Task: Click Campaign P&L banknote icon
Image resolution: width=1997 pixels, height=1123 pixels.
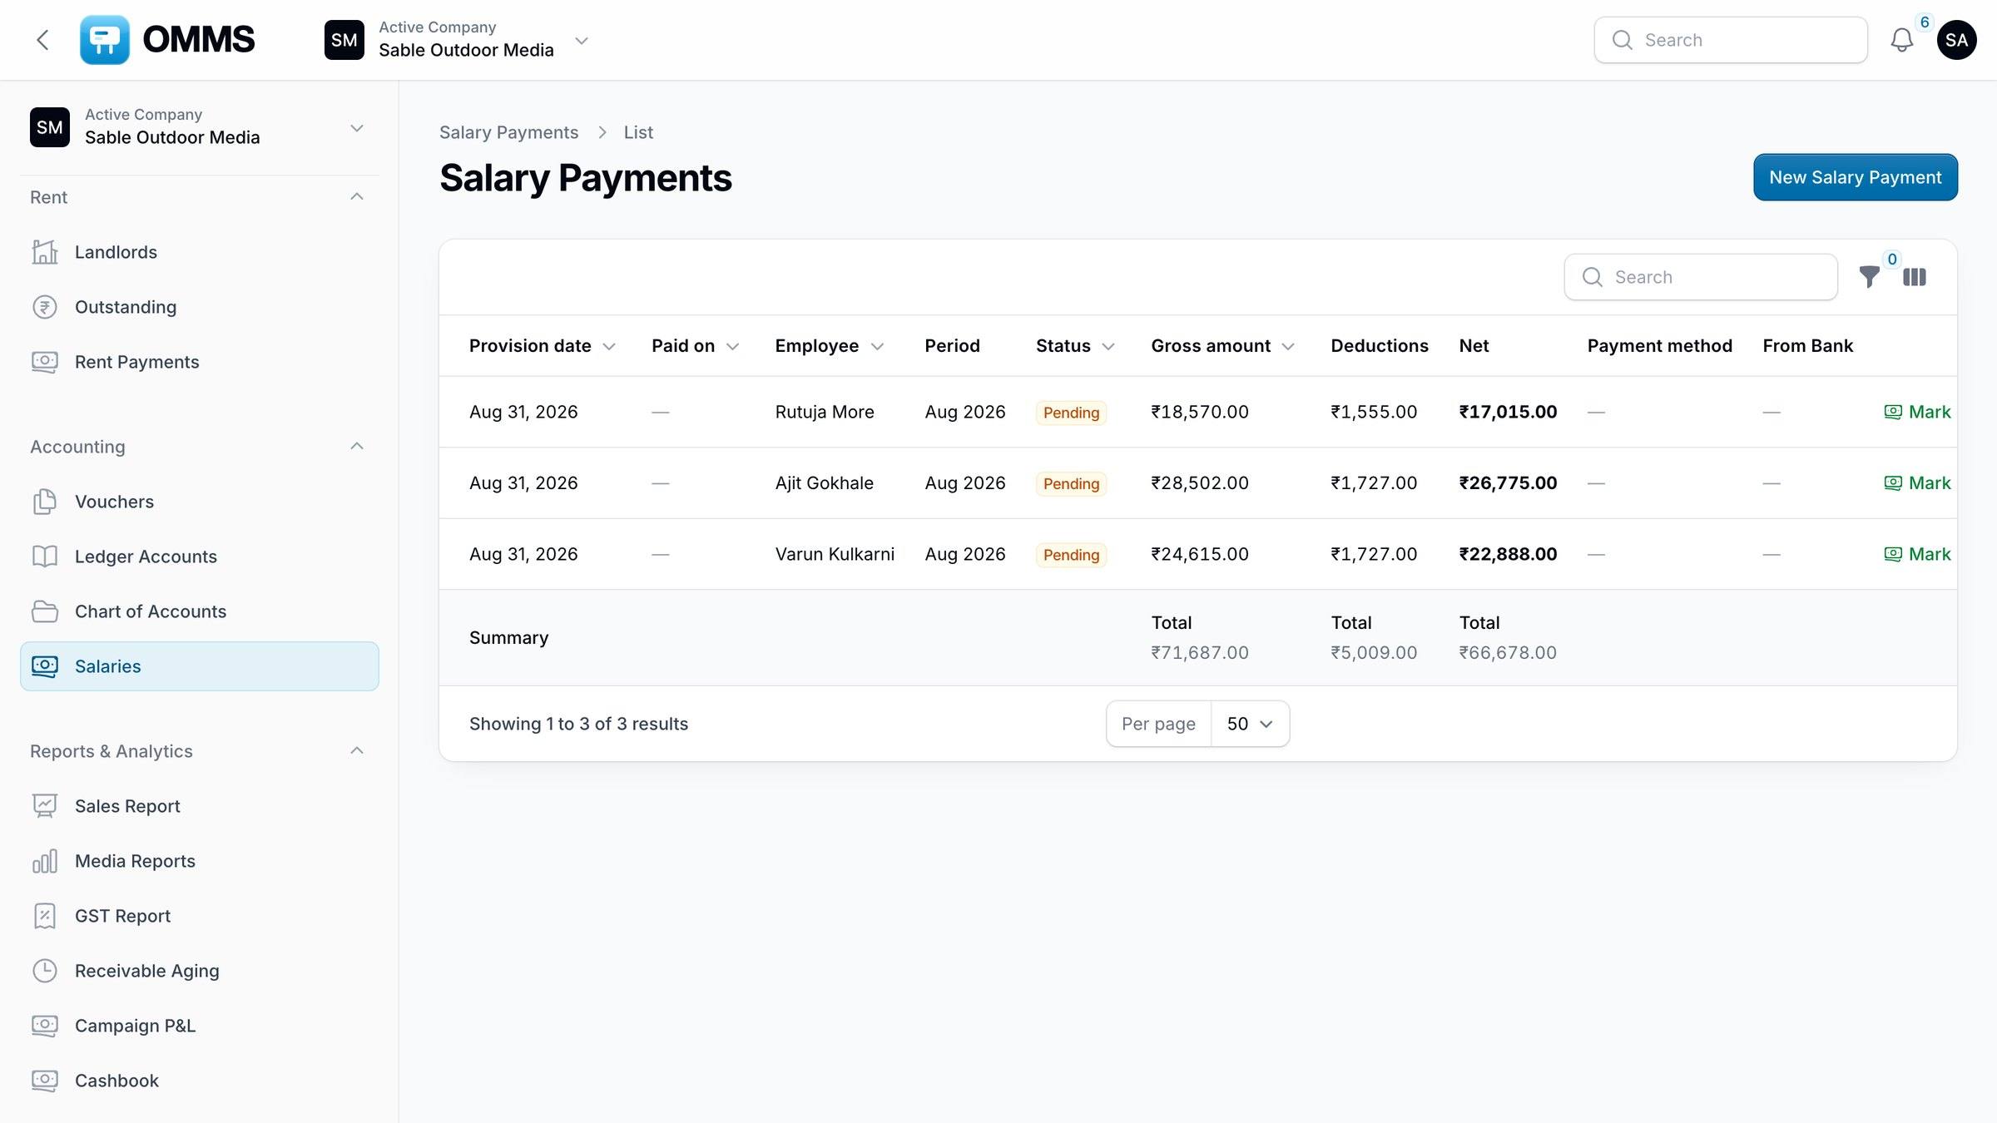Action: pyautogui.click(x=45, y=1026)
